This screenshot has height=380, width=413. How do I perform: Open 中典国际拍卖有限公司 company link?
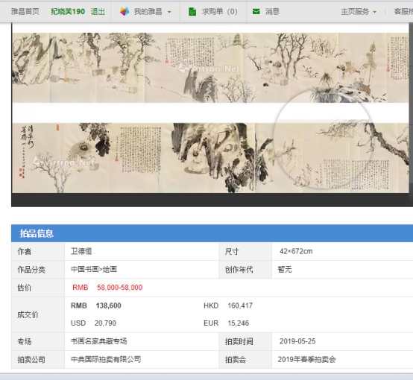106,359
